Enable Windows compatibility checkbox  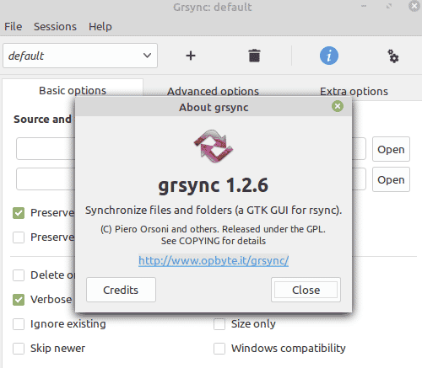[219, 349]
